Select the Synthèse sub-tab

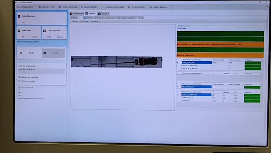tap(74, 18)
